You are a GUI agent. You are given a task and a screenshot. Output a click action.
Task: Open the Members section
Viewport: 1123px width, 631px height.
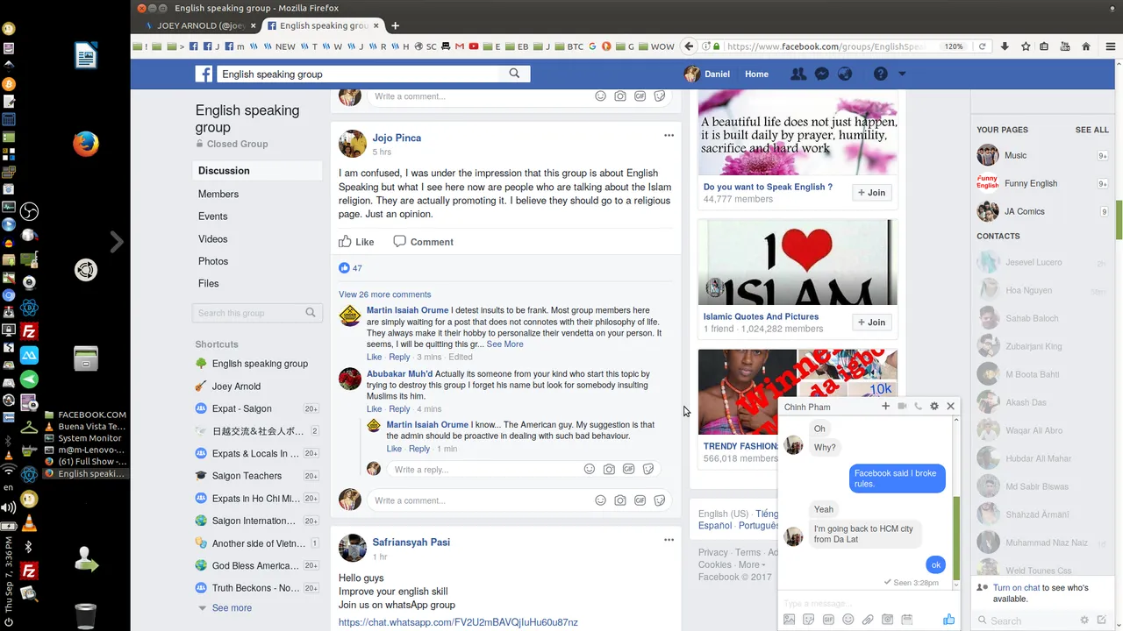(218, 194)
